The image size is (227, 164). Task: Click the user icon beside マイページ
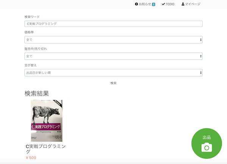coord(183,4)
